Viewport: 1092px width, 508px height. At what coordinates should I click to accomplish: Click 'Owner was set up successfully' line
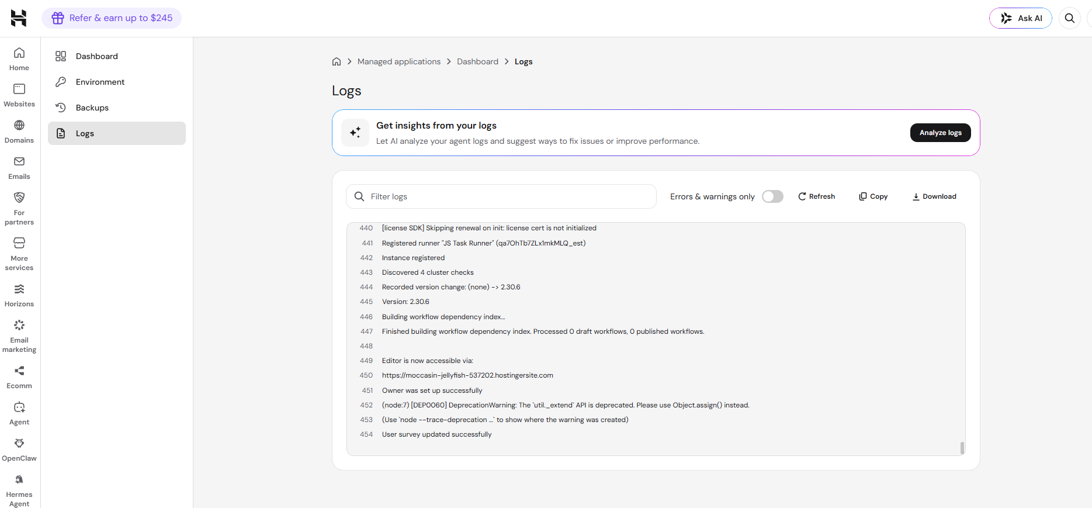point(432,390)
